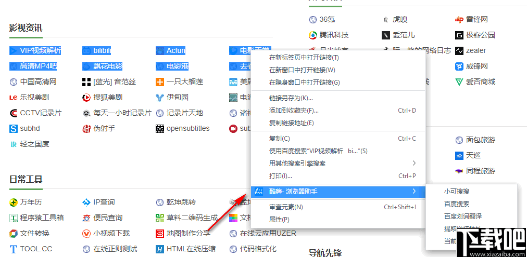Screen dimensions: 527x257
Task: Choose 百度搜索 in submenu
Action: pyautogui.click(x=456, y=204)
